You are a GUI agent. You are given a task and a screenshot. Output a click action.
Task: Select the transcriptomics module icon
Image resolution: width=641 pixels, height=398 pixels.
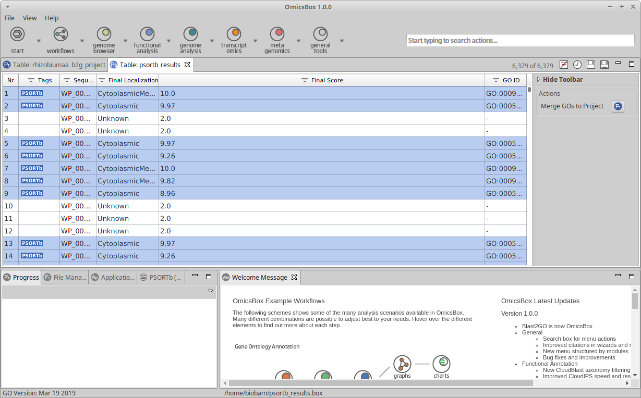[234, 35]
